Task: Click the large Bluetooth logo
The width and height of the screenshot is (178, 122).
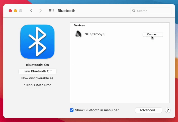Action: pos(37,42)
